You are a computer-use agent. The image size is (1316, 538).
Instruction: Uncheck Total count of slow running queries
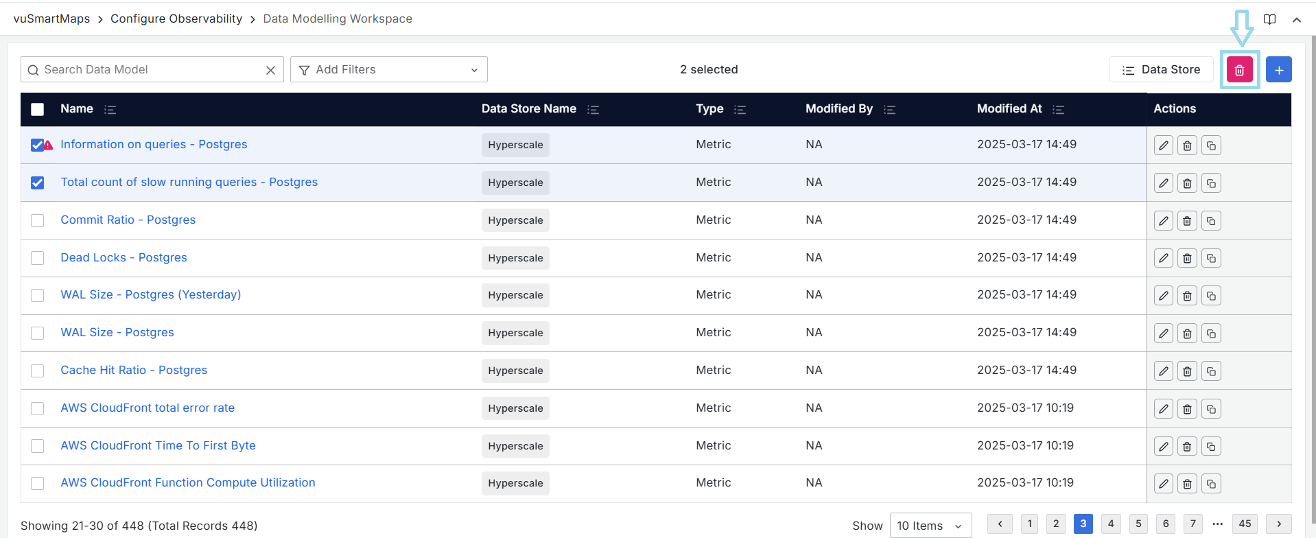(x=38, y=183)
